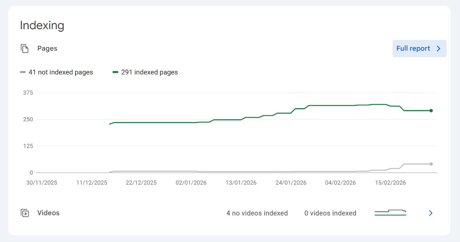Viewport: 460px width, 242px height.
Task: Open the Full report button
Action: pyautogui.click(x=419, y=49)
